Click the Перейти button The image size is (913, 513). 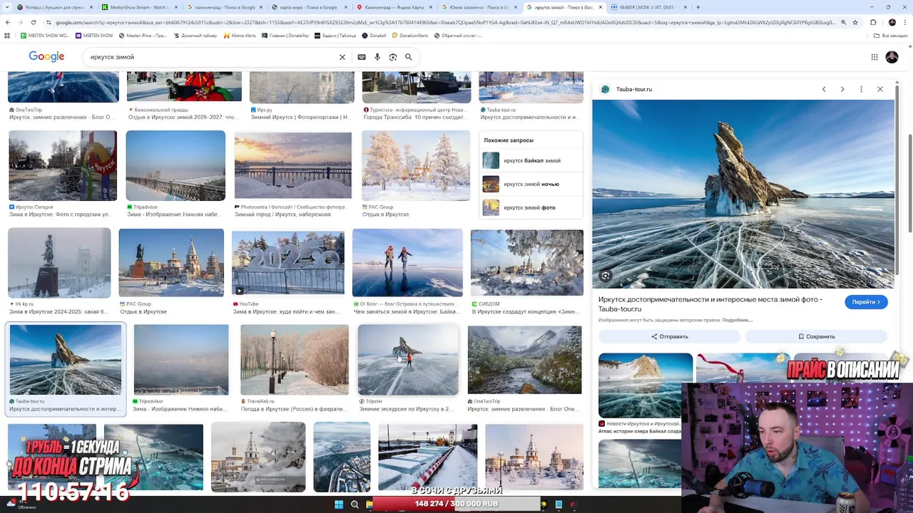866,302
